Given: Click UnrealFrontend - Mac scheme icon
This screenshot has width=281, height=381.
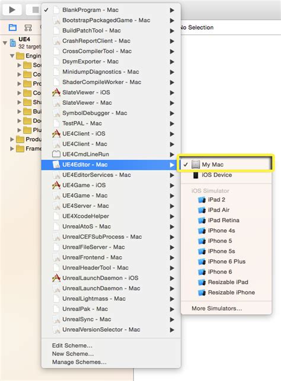Looking at the screenshot, I should click(56, 257).
